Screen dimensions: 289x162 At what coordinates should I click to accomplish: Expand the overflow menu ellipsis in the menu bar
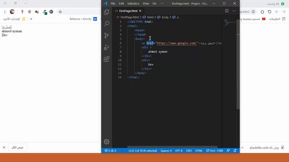click(162, 4)
